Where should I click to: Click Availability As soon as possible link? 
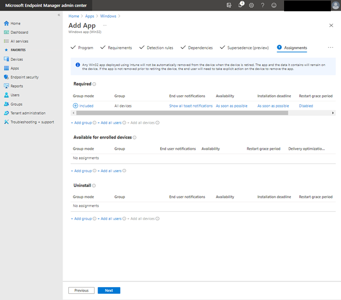tap(232, 106)
